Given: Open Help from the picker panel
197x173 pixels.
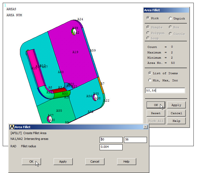Looking at the screenshot, I should 176,121.
